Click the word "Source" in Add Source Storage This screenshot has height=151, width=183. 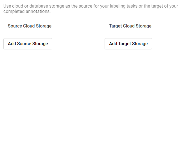click(x=24, y=44)
